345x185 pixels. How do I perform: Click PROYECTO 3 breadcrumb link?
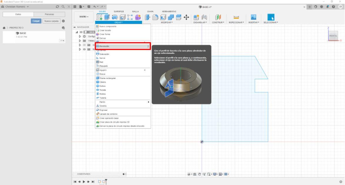[16, 28]
